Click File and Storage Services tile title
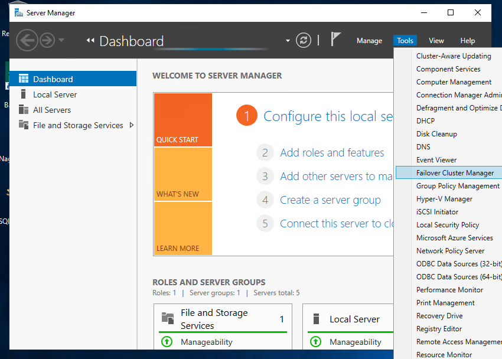 (214, 319)
